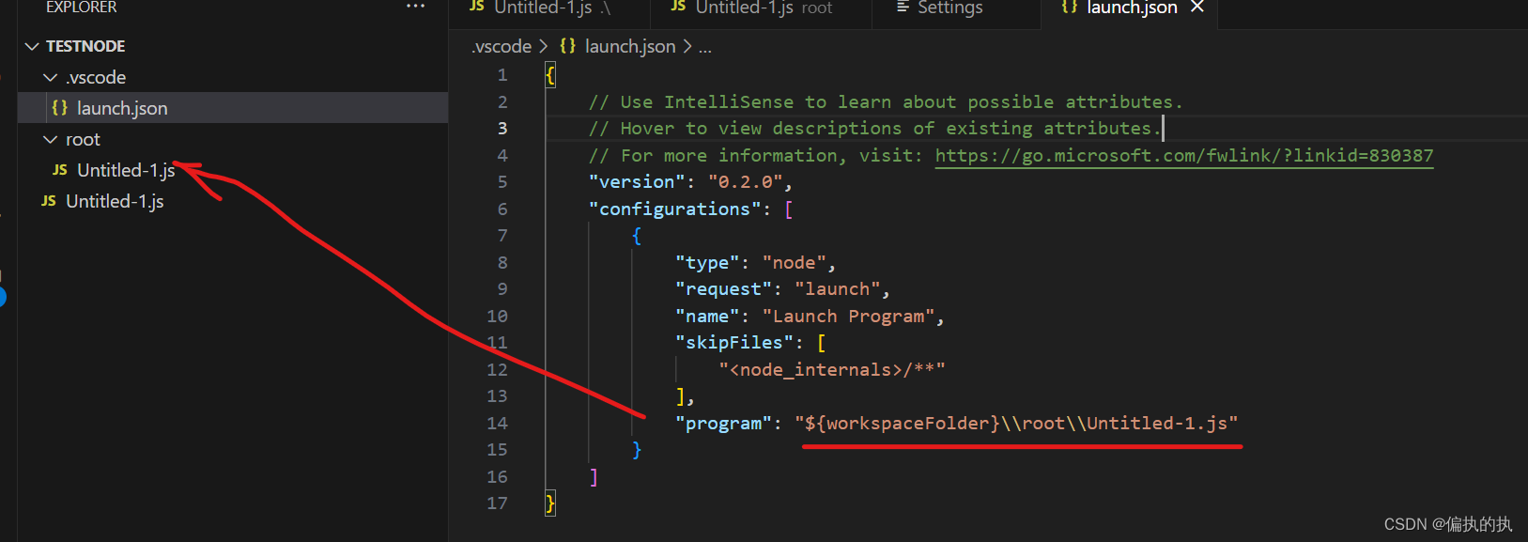Viewport: 1528px width, 542px height.
Task: Click the breadcrumb ellipsis segment
Action: click(x=705, y=47)
